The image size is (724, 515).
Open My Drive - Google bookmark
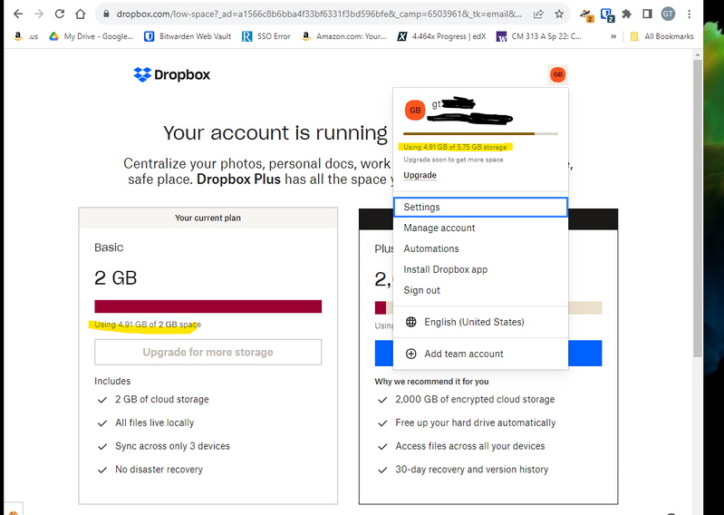click(x=91, y=36)
